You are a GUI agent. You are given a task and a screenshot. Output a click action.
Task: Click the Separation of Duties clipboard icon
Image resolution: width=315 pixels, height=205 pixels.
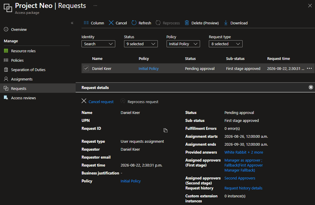coord(6,70)
